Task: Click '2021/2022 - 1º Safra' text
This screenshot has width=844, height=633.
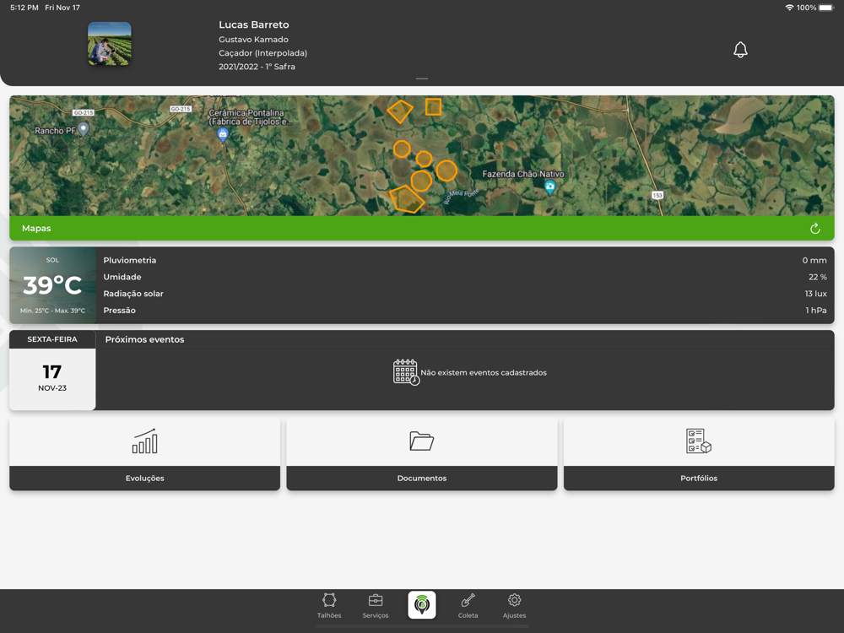Action: [257, 67]
